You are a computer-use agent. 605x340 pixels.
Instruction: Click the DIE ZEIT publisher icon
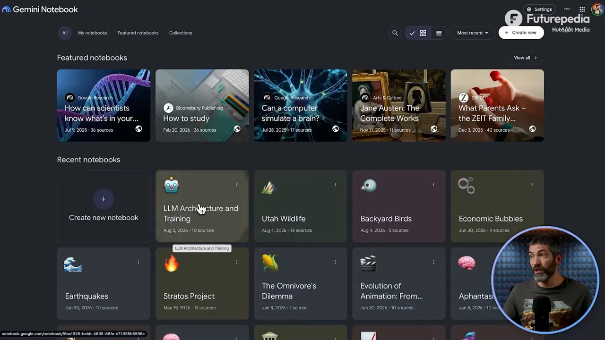point(463,98)
